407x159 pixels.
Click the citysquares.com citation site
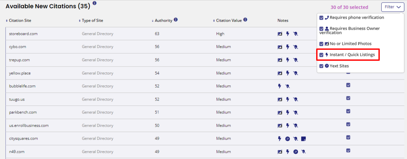(23, 139)
